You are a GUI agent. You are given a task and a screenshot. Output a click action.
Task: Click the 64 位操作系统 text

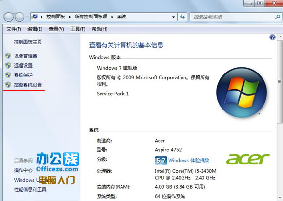(170, 196)
